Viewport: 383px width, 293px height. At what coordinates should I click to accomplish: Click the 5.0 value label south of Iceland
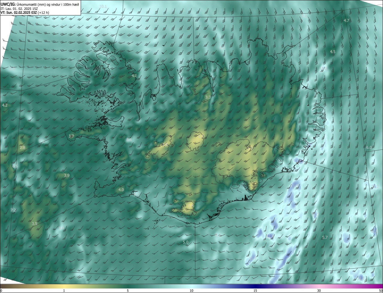tap(186, 242)
